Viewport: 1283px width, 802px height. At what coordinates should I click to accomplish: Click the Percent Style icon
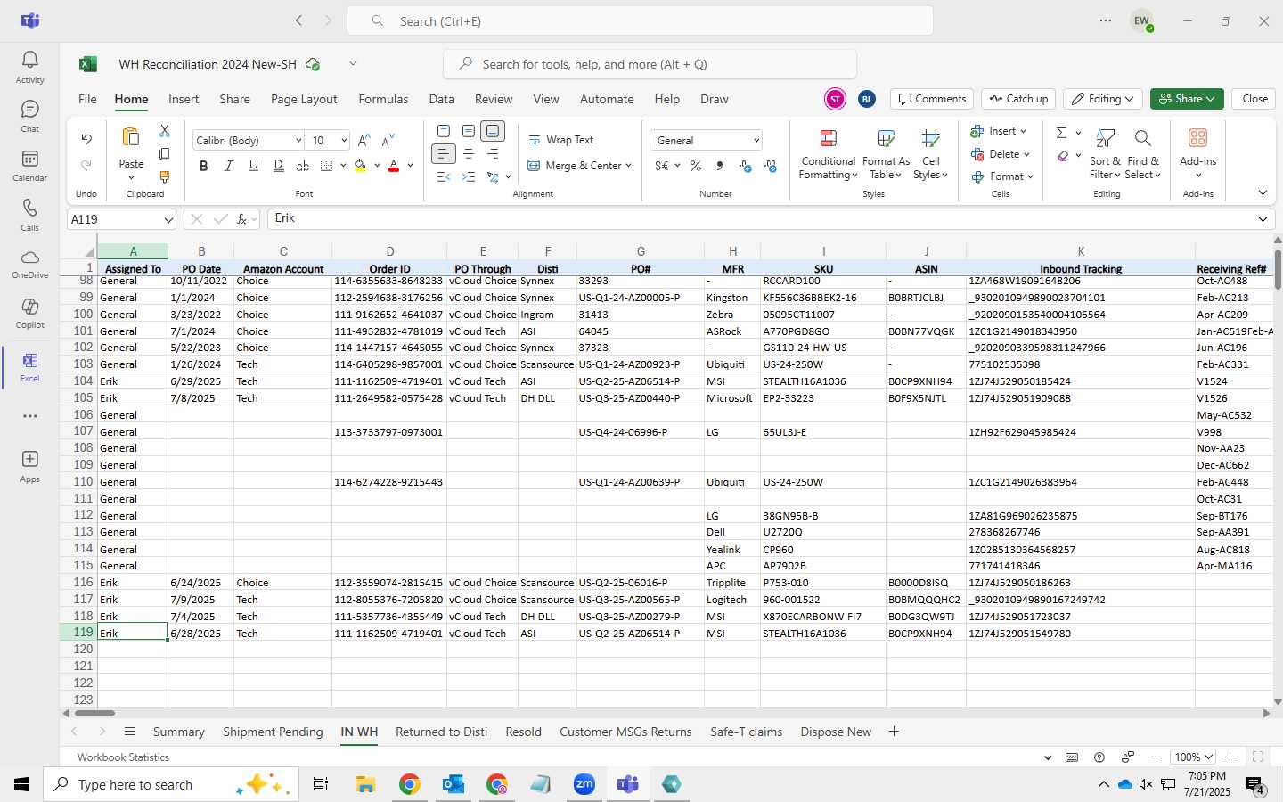coord(696,166)
